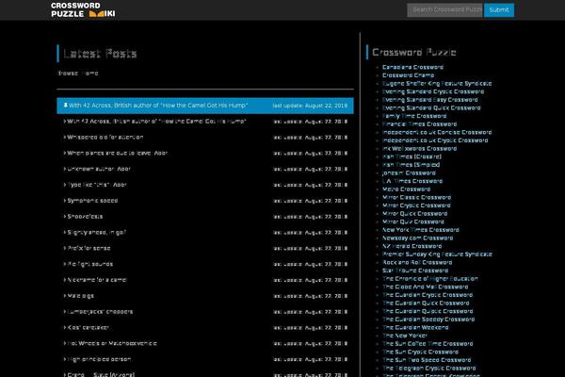Open Newsday.com Crossword link
Image resolution: width=565 pixels, height=377 pixels.
[x=417, y=238]
